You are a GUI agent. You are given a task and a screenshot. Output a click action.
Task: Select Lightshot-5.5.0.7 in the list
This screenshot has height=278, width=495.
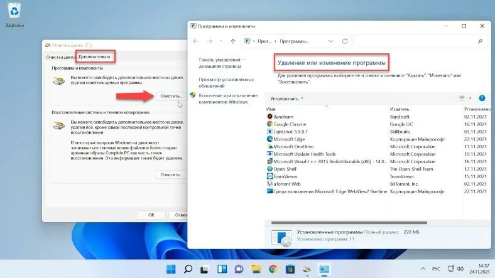[x=290, y=131]
